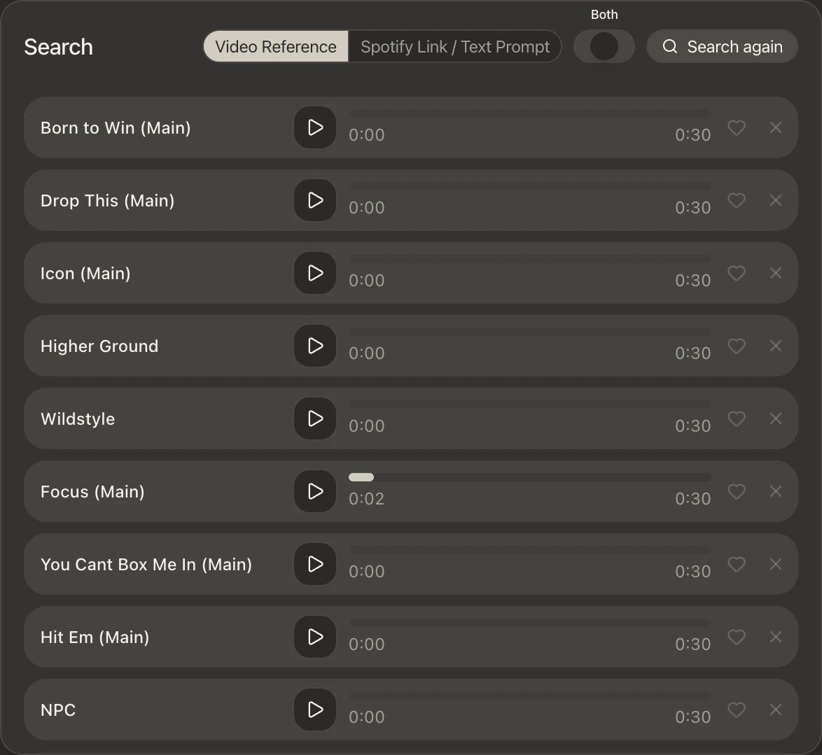The width and height of the screenshot is (822, 755).
Task: Seek in the Wildstyle progress bar
Action: tap(530, 404)
